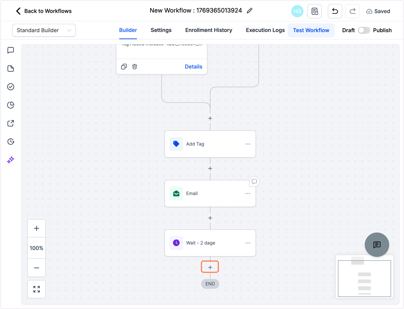This screenshot has width=404, height=309.
Task: Click the Add Tag step icon
Action: tap(176, 144)
